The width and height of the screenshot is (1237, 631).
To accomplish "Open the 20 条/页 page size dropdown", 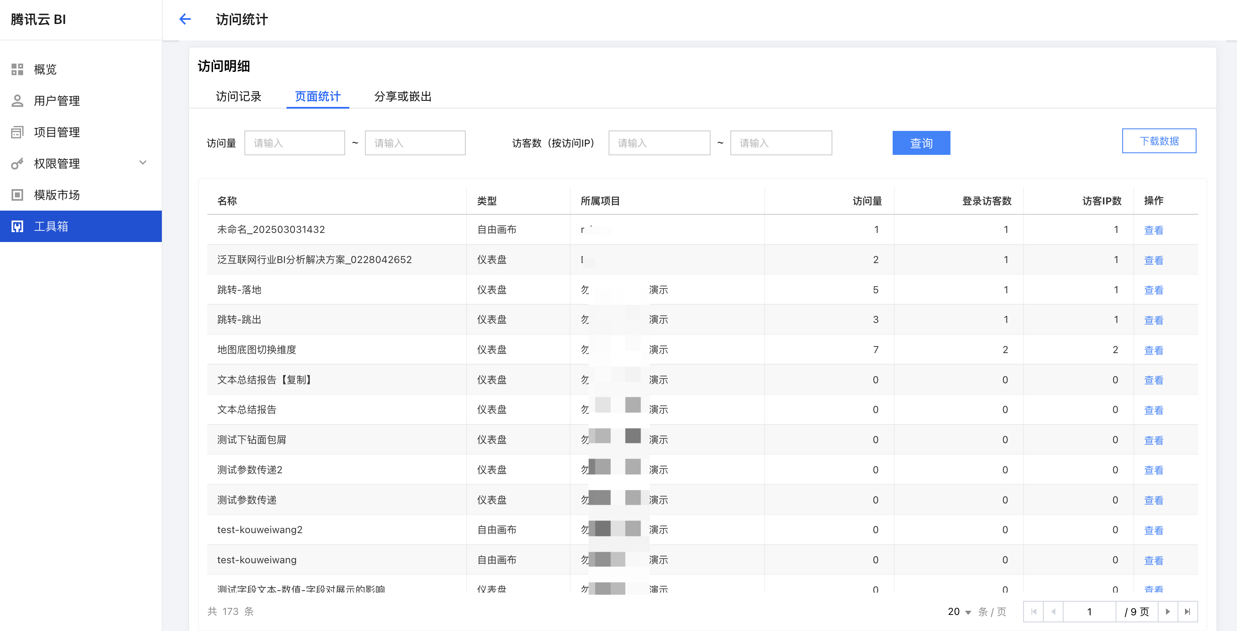I will pyautogui.click(x=960, y=612).
